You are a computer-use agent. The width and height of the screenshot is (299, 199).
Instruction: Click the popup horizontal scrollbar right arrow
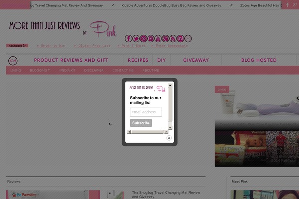pos(166,132)
